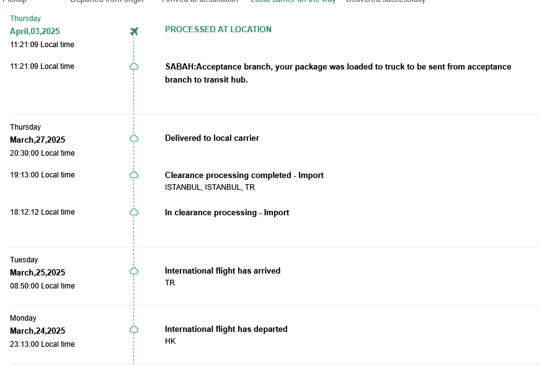Select the cloud marker for International flight has arrived
This screenshot has height=366, width=542.
pyautogui.click(x=134, y=271)
